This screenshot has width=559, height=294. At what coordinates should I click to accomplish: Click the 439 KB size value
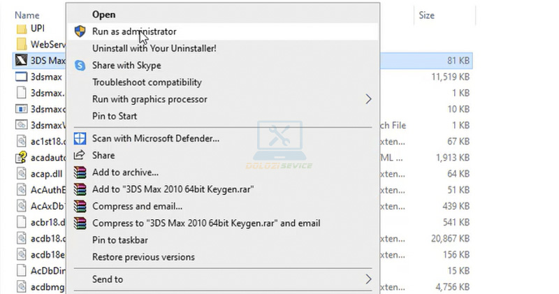(x=456, y=206)
